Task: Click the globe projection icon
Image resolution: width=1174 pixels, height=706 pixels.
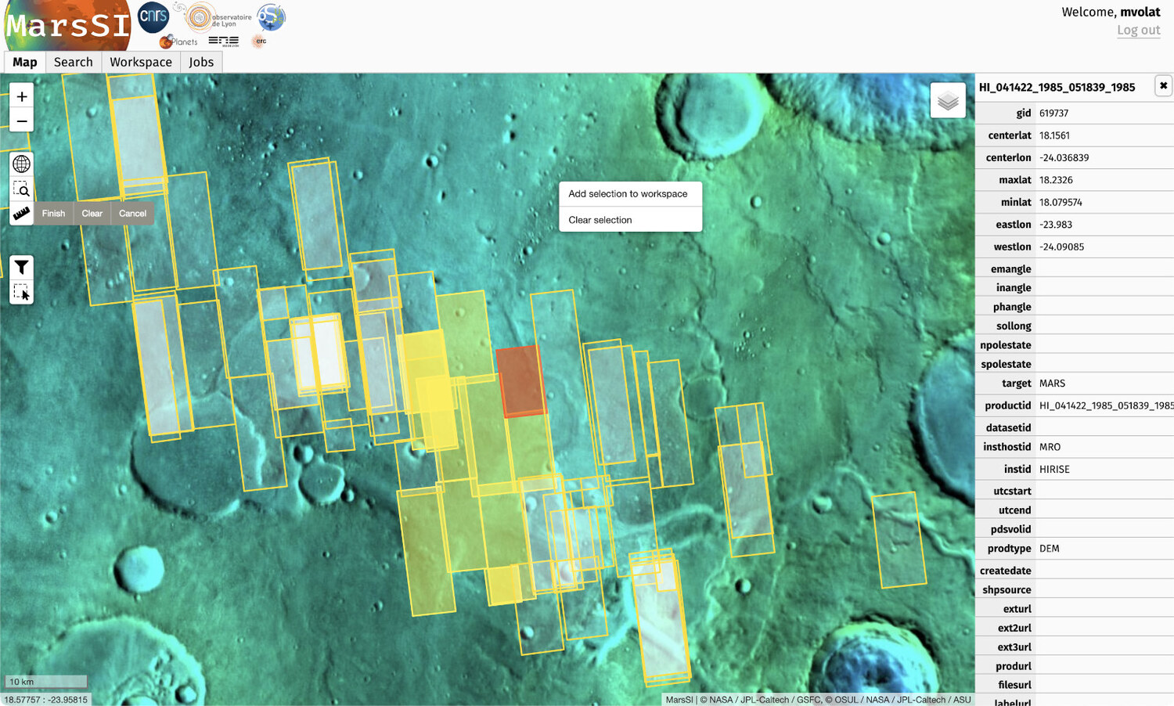Action: [x=22, y=164]
